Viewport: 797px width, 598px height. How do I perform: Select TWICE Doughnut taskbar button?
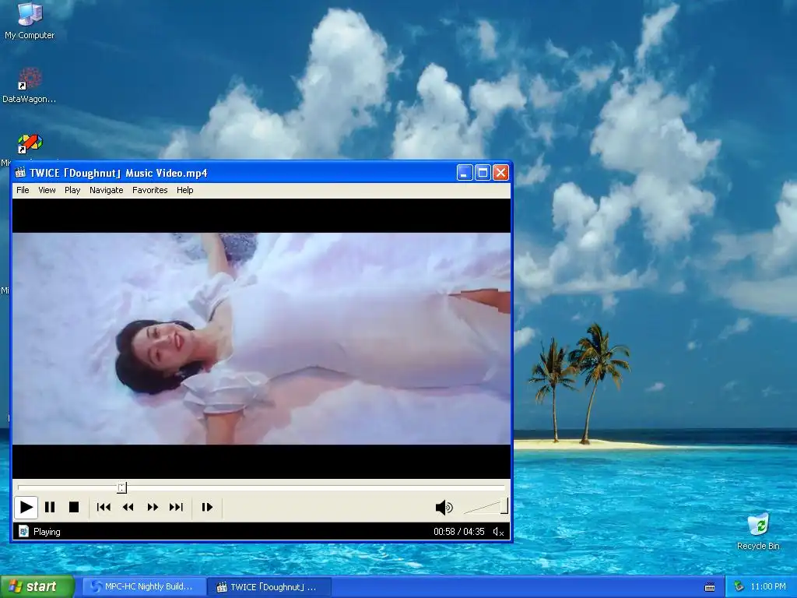point(269,587)
